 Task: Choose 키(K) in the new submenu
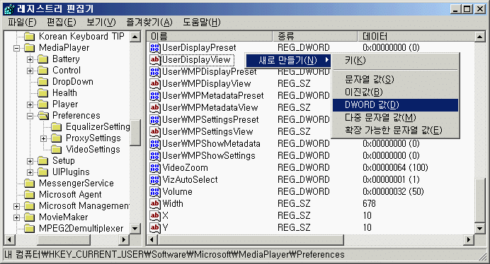pos(395,61)
